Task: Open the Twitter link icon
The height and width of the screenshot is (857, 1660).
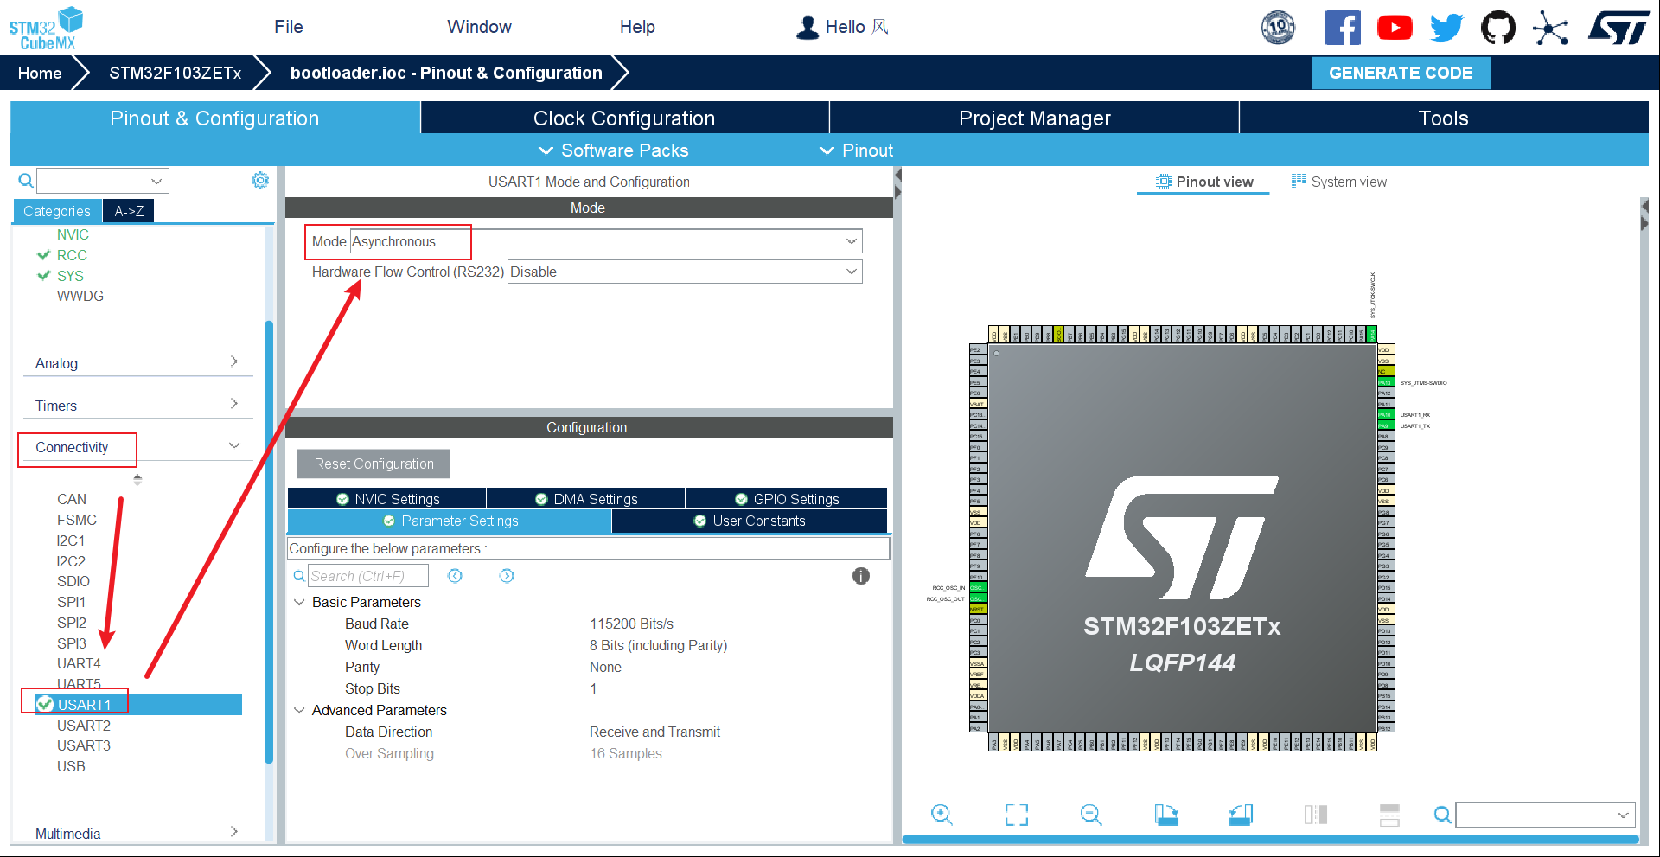Action: 1446,28
